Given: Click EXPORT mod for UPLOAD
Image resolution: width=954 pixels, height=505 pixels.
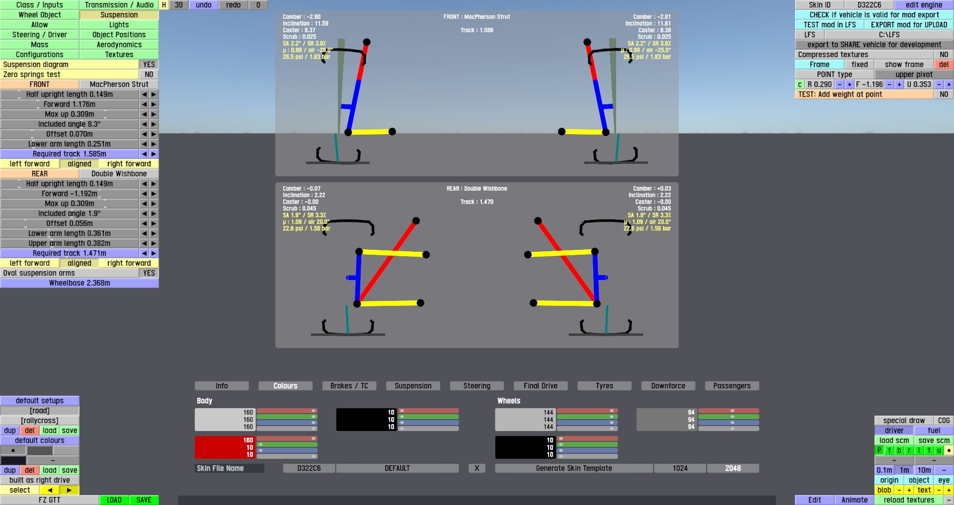Looking at the screenshot, I should tap(909, 25).
